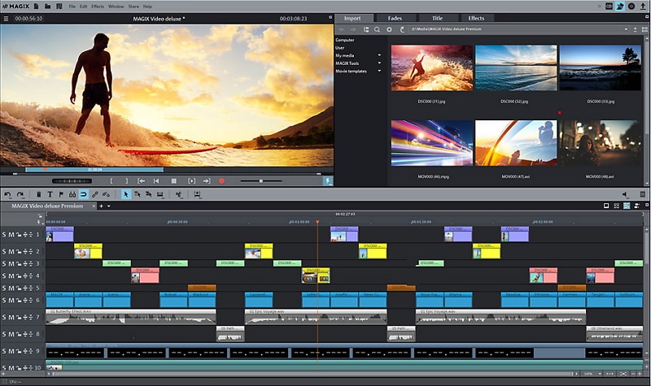This screenshot has width=651, height=386.
Task: Expand the Movie templates dropdown arrow
Action: [379, 71]
